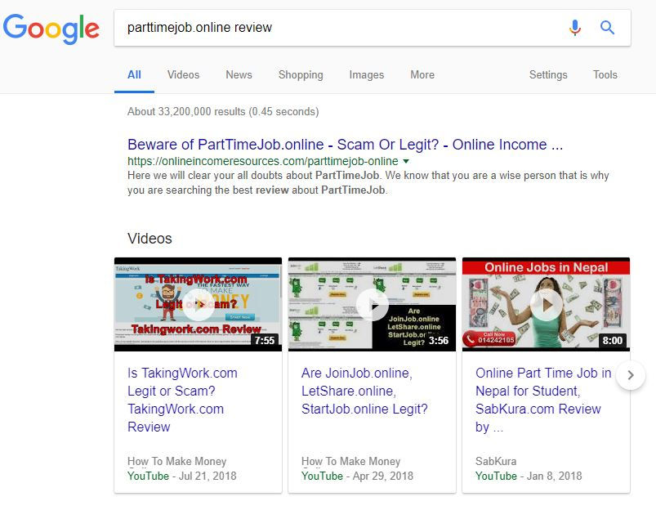Click the voice search microphone icon
Image resolution: width=656 pixels, height=510 pixels.
click(575, 28)
